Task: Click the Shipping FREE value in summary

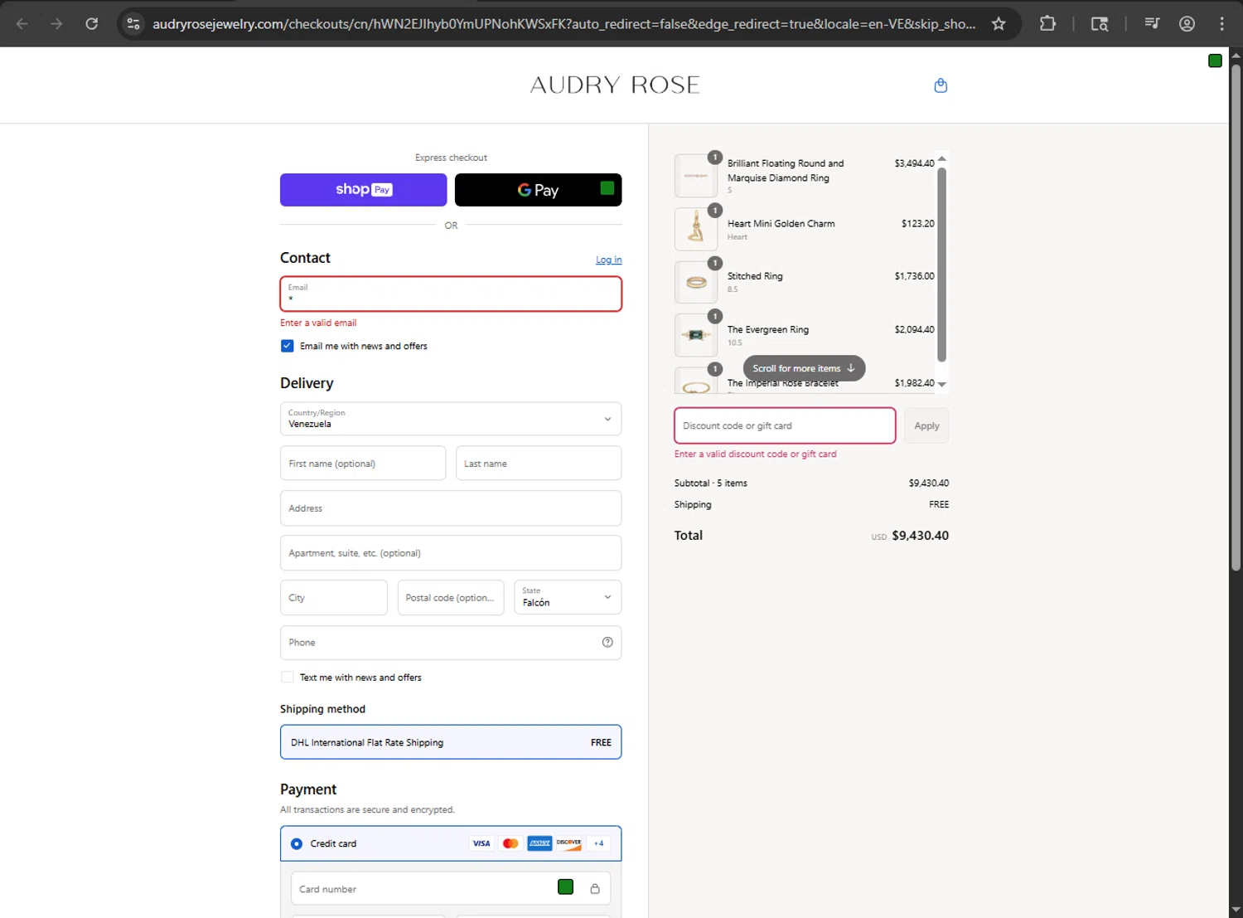Action: (x=939, y=504)
